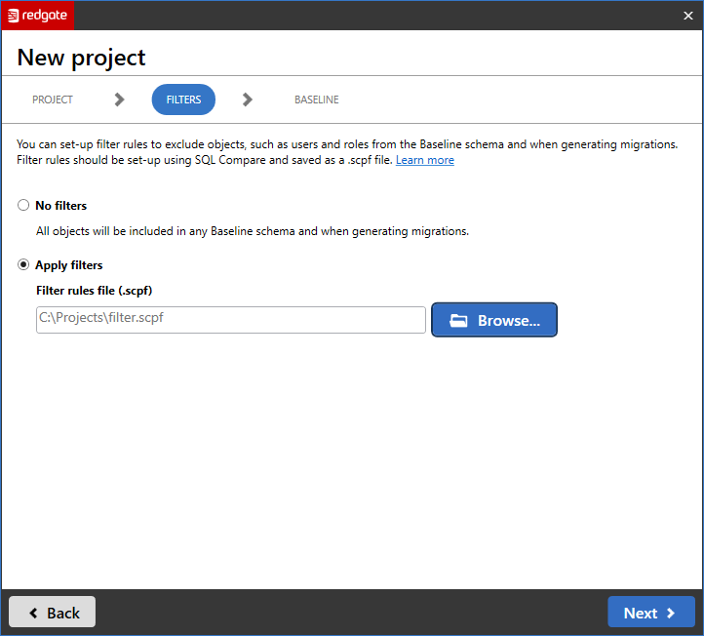Click the filter rules file path field

tap(230, 320)
